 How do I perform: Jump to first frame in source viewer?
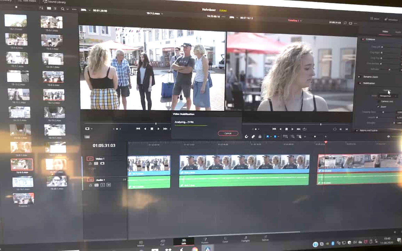tap(138, 129)
